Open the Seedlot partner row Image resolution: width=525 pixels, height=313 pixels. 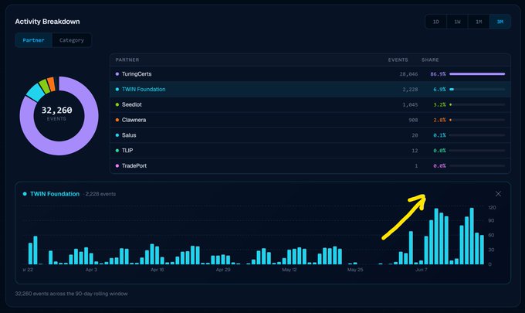310,104
